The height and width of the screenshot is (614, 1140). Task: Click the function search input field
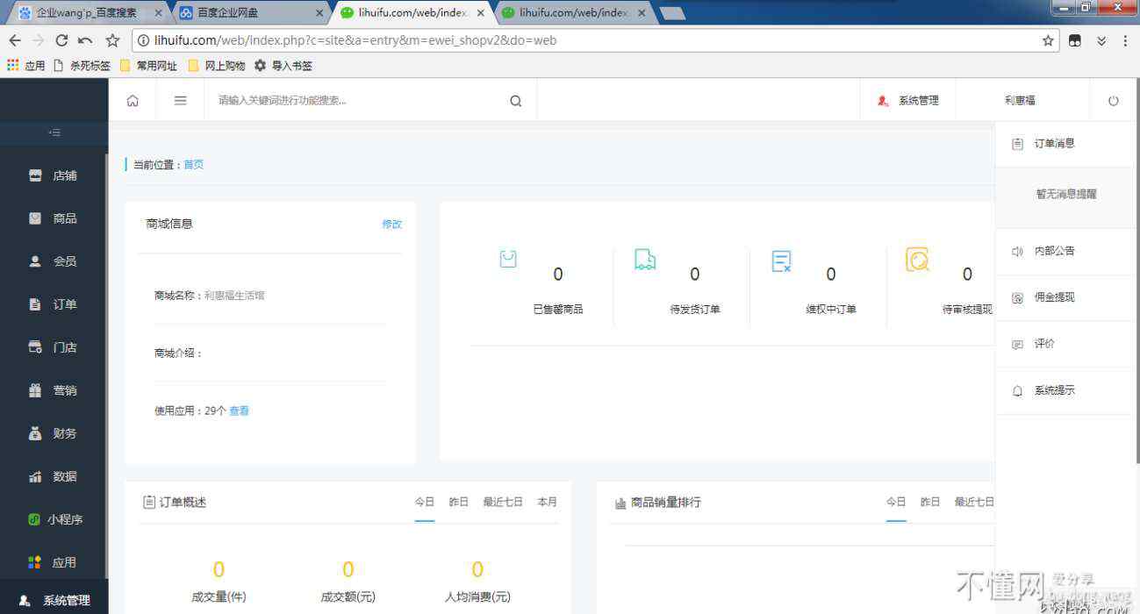point(355,101)
